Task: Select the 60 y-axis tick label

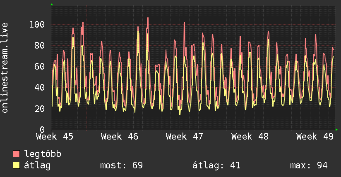Action: 39,66
